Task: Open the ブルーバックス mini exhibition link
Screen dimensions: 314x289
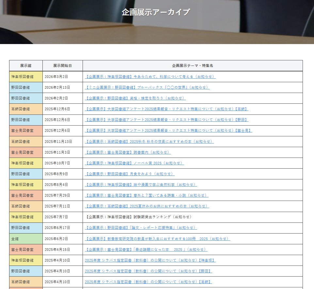Action: coord(147,87)
